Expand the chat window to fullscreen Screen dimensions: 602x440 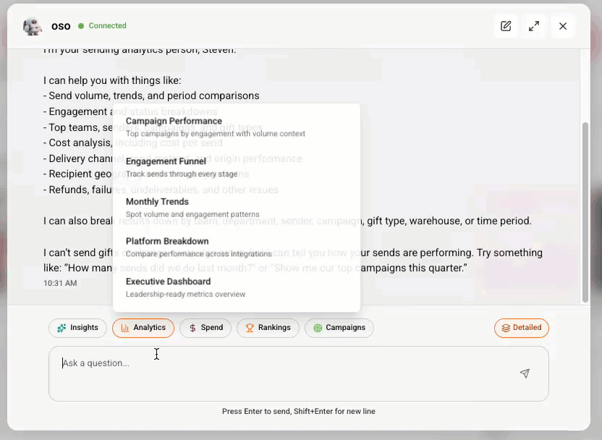pyautogui.click(x=534, y=26)
